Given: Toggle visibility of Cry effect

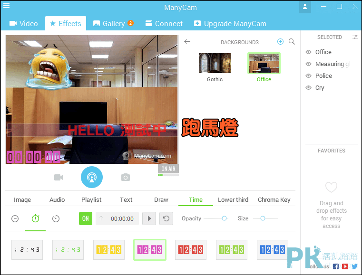Looking at the screenshot, I should [308, 87].
